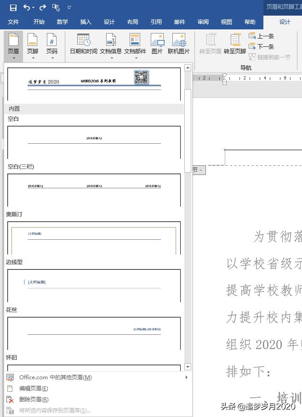Click Go to Footer (转至页脚)

[235, 44]
